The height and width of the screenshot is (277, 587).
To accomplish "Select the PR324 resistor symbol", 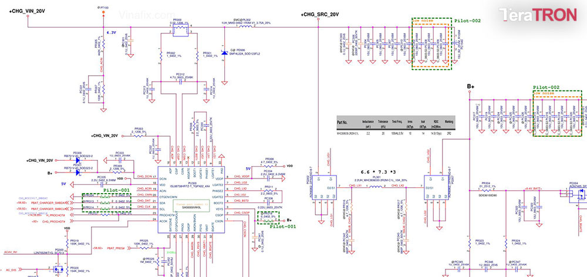I will pos(505,243).
